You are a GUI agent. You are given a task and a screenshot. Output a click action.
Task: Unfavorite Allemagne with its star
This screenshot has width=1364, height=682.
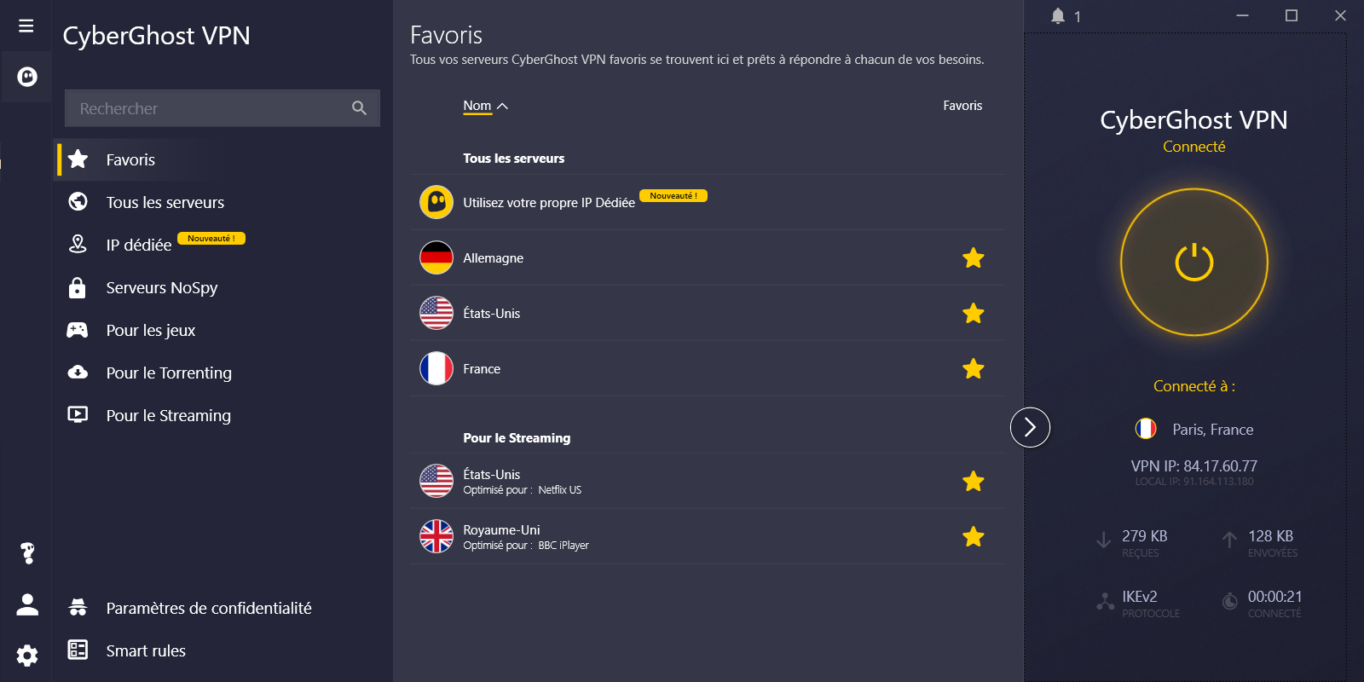click(973, 258)
